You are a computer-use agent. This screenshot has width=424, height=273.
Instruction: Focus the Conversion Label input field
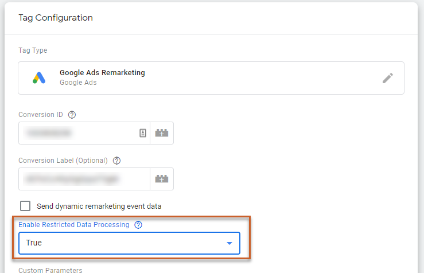coord(83,179)
